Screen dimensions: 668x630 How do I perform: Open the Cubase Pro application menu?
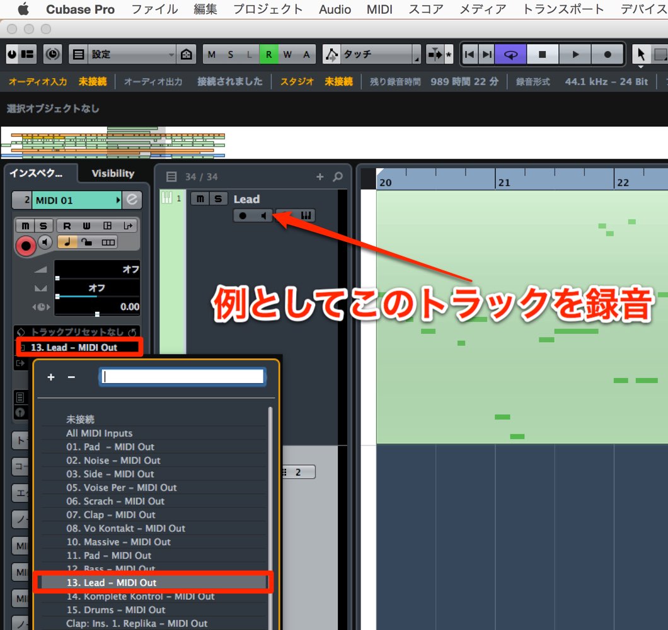80,9
